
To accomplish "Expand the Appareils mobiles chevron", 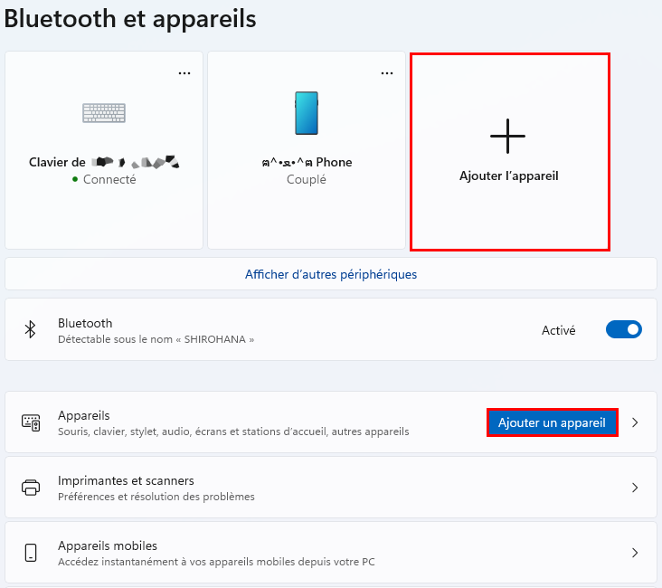I will pyautogui.click(x=635, y=553).
